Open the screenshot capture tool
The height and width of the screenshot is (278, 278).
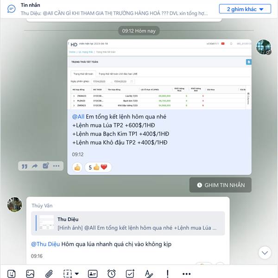coord(68,273)
